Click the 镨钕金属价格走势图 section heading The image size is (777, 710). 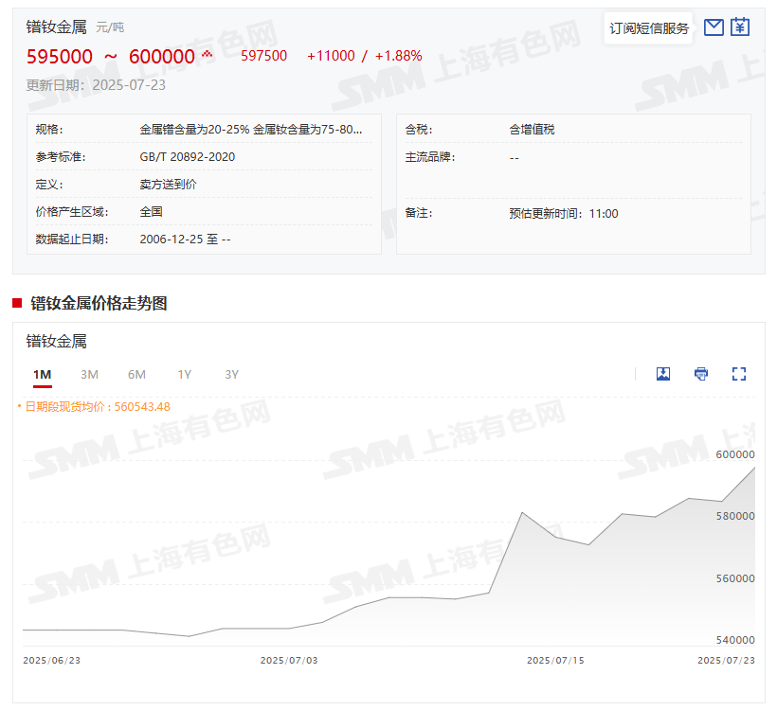[99, 303]
